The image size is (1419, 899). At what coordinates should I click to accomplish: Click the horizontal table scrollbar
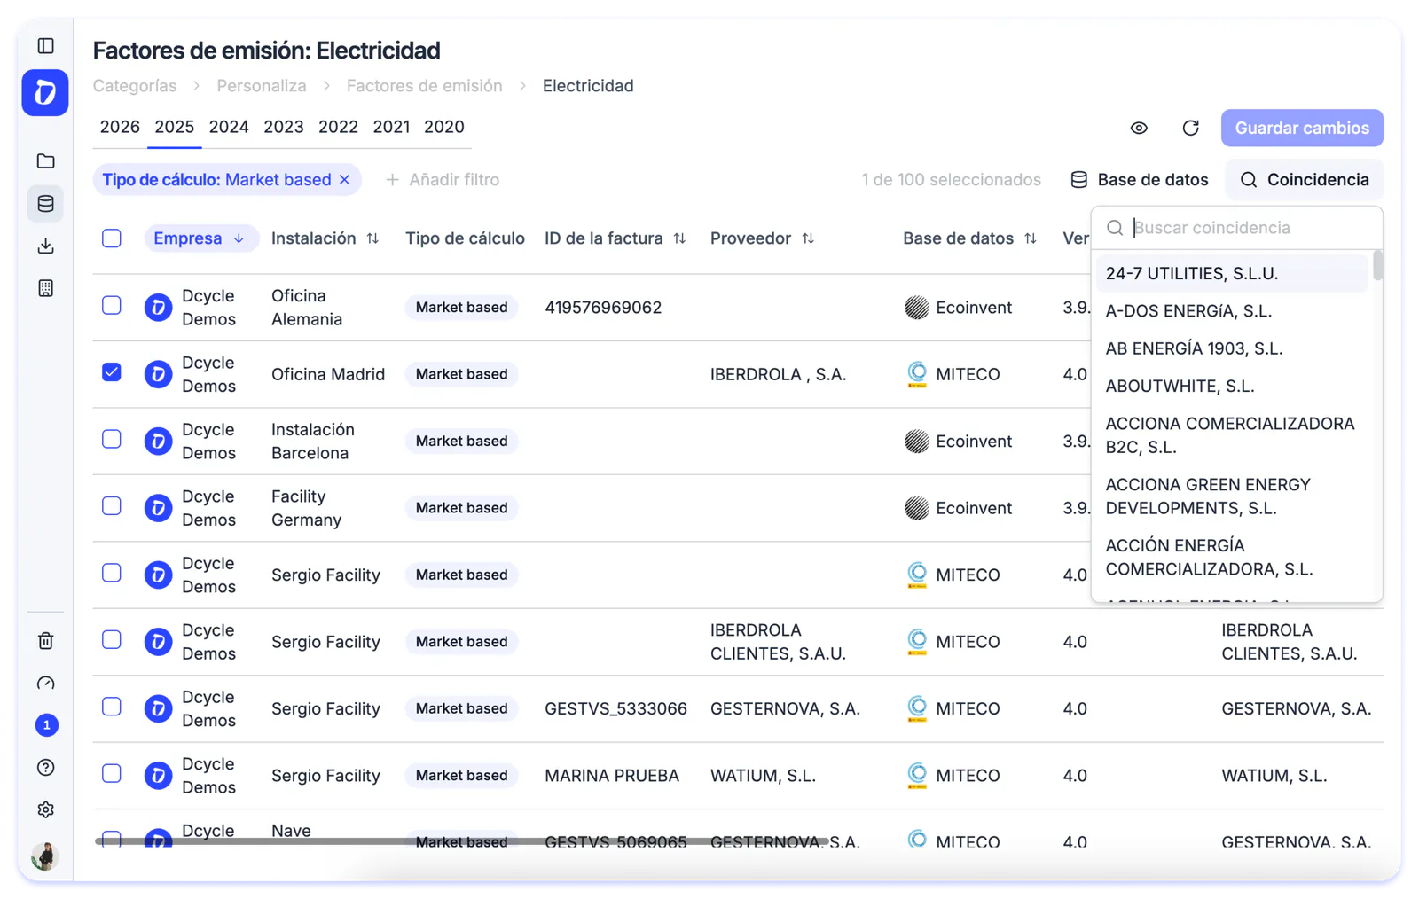[461, 841]
